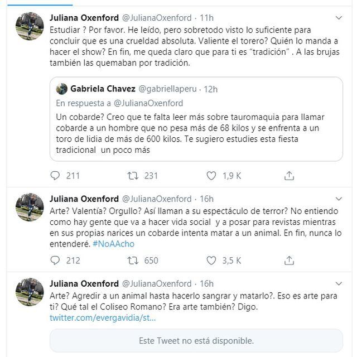Open Juliana Oxenford avatar on the Coliseo tweet
The image size is (357, 357).
coord(30,292)
